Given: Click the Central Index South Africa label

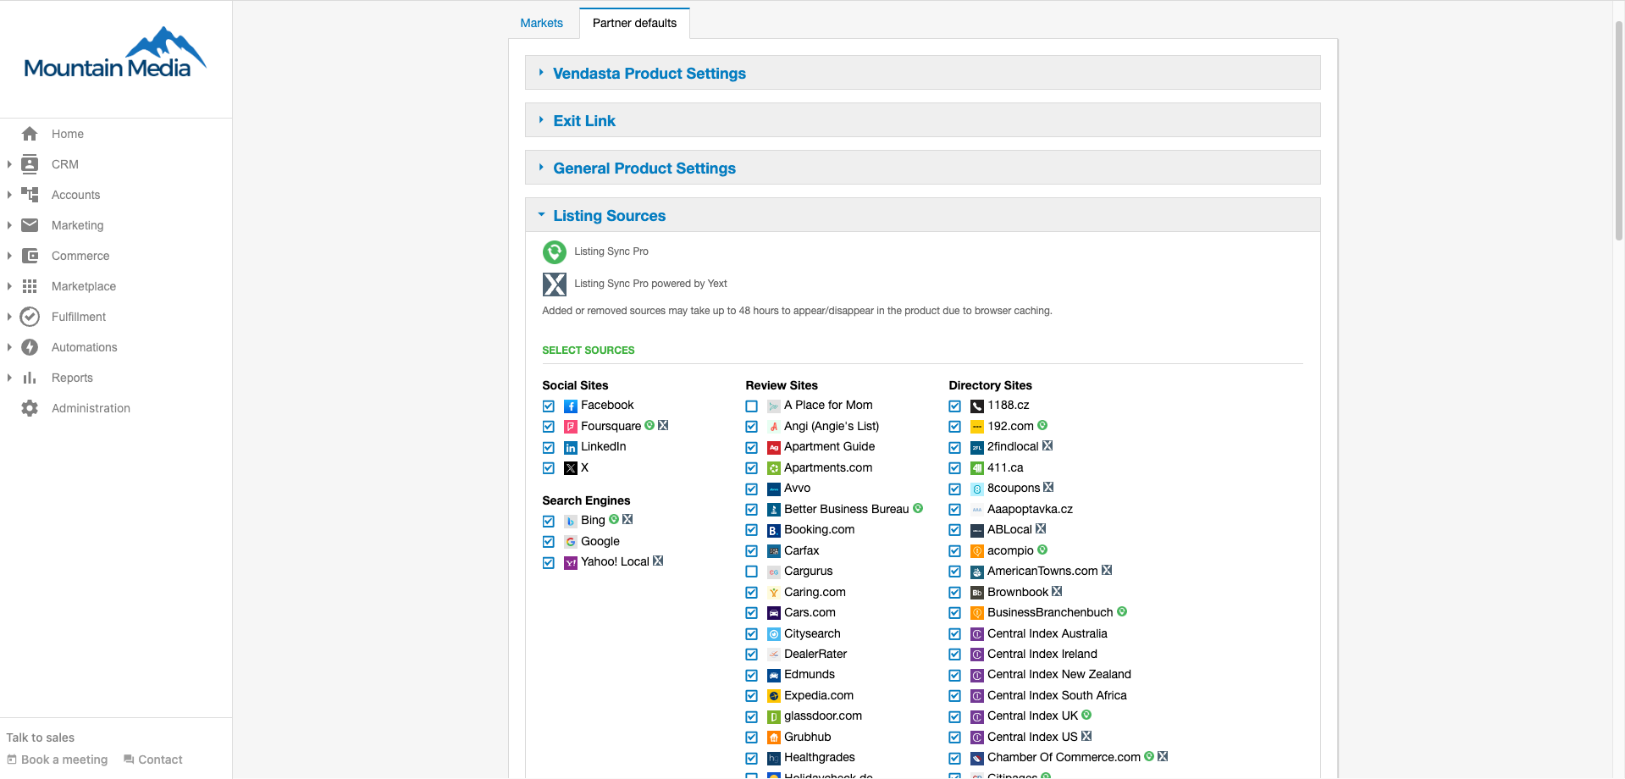Looking at the screenshot, I should point(1057,695).
